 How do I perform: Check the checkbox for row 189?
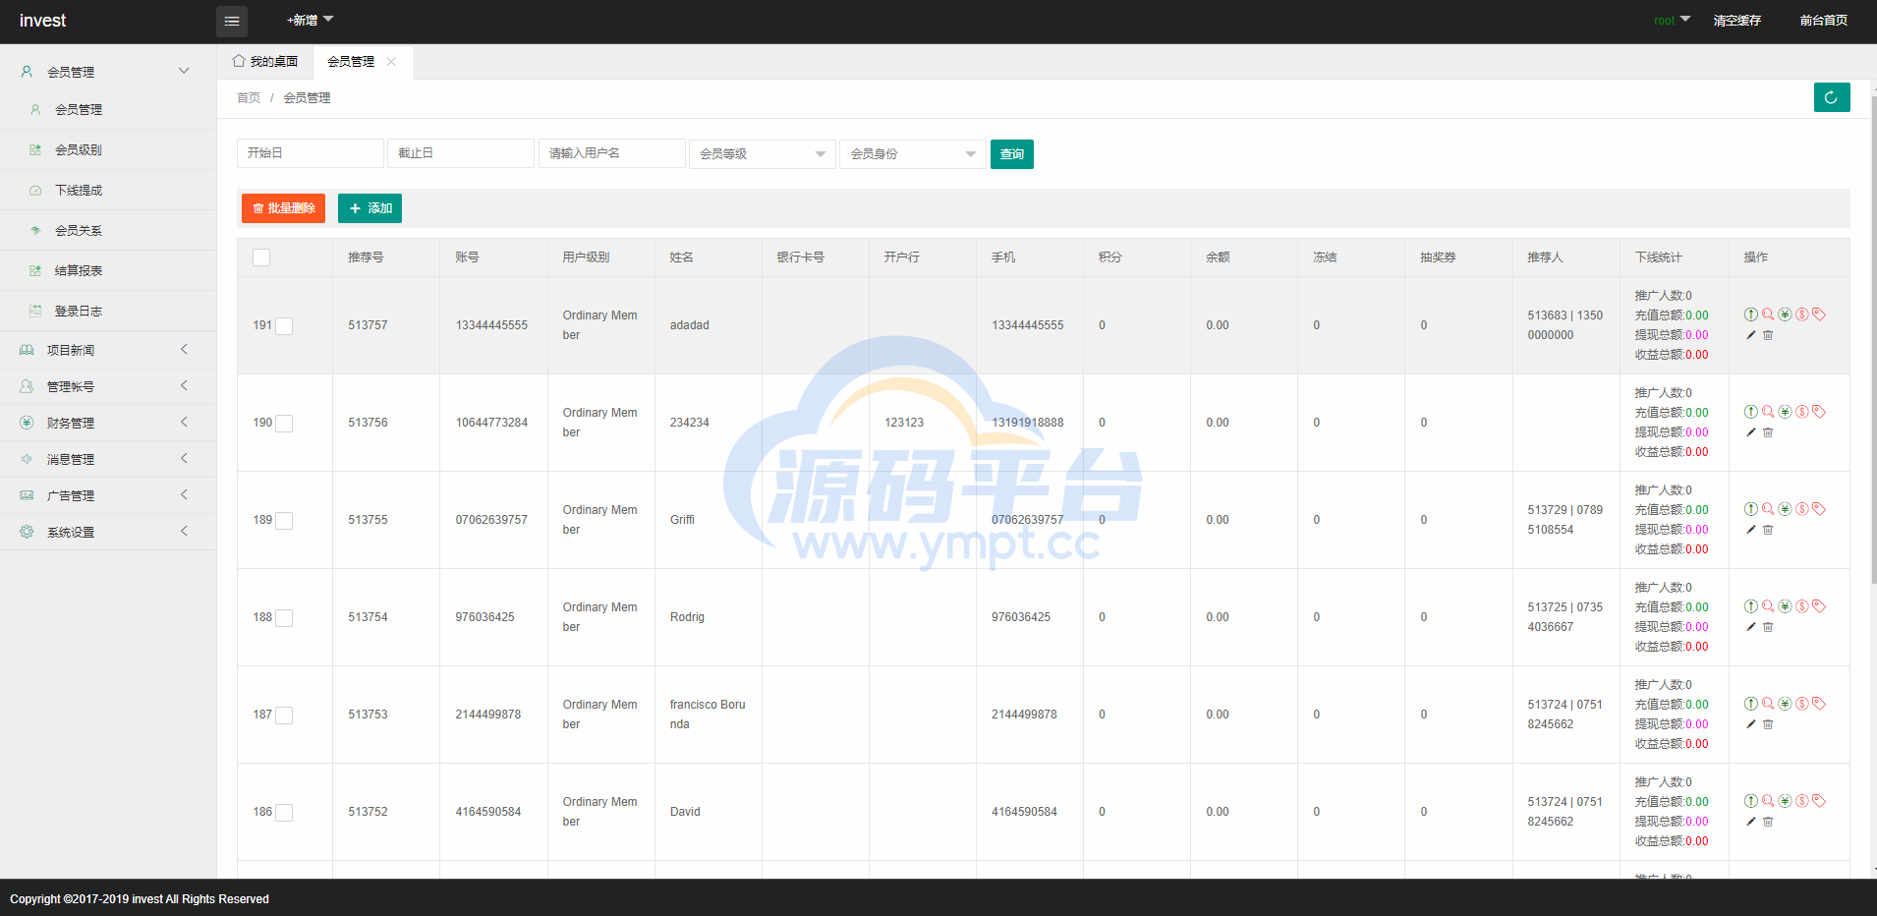coord(284,521)
